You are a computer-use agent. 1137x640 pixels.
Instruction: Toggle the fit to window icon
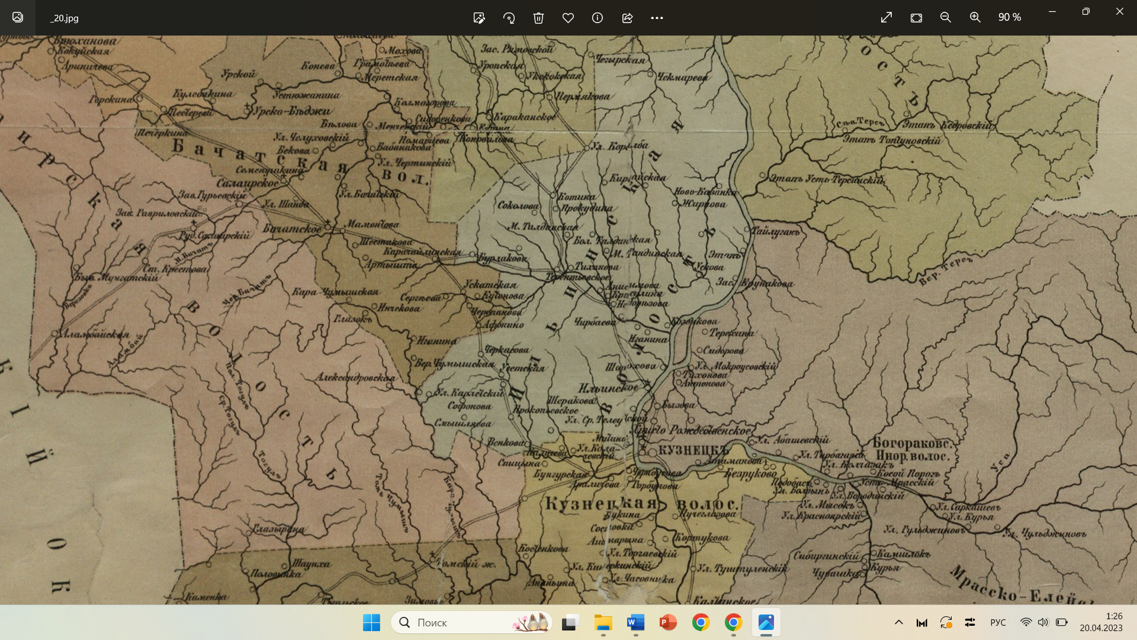point(916,18)
